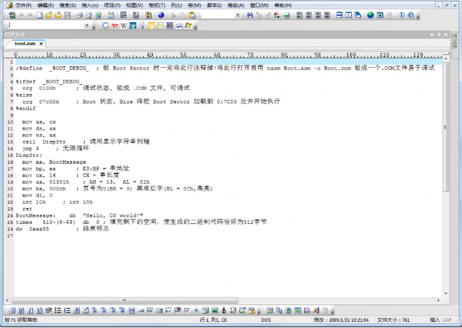Click the PHP reference icon
Viewport: 462px width, 328px height.
pos(169,26)
